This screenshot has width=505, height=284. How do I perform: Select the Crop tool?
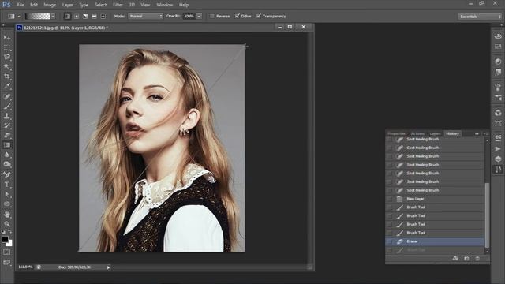[x=7, y=77]
